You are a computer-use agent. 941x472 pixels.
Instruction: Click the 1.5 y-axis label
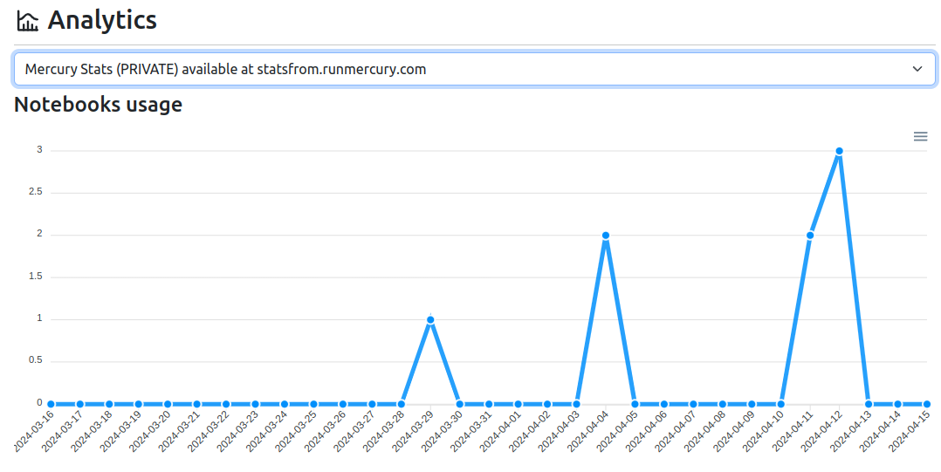click(x=36, y=277)
